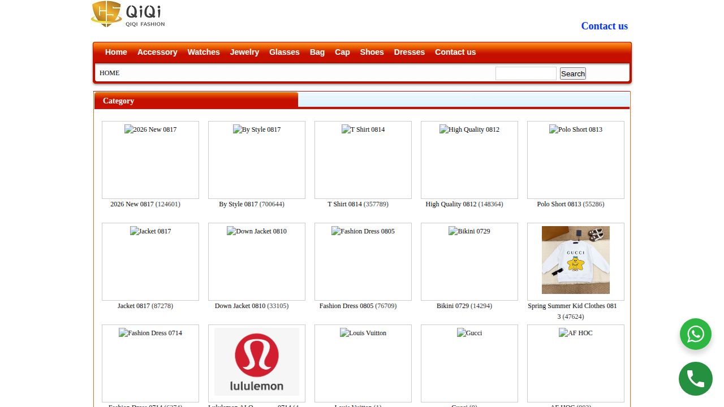The height and width of the screenshot is (407, 724).
Task: Click the By Style 0817 caption link
Action: click(x=238, y=204)
